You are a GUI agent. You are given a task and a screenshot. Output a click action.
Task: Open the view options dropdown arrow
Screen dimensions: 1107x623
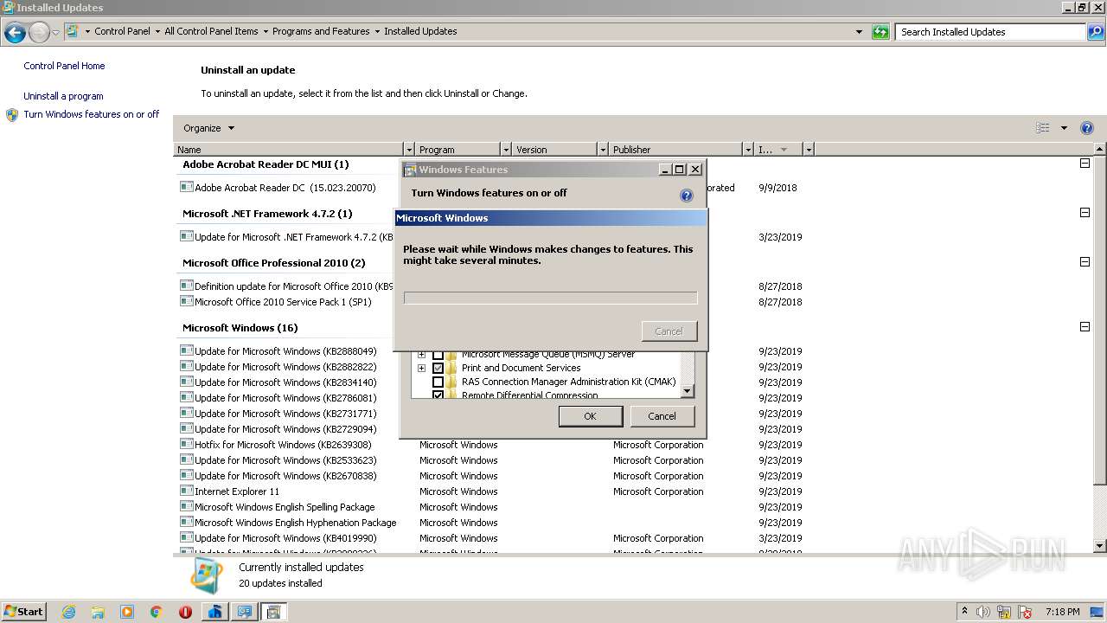(x=1064, y=128)
